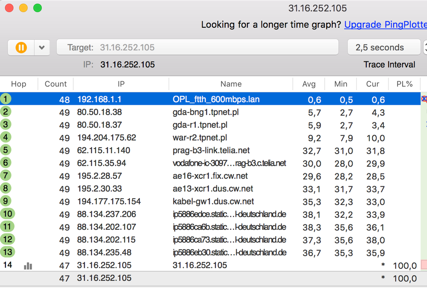Follow the Upgrade PingPlotter link
Screen dimensions: 427x288
pos(385,25)
